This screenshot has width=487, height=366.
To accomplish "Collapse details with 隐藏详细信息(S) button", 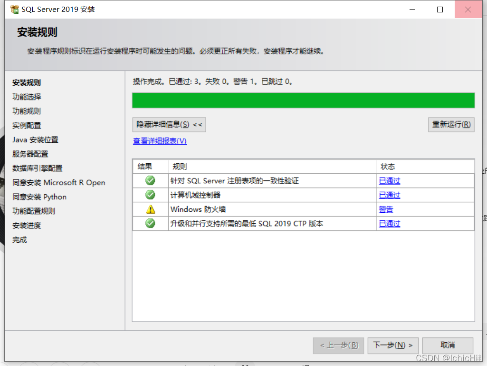I will (x=169, y=125).
